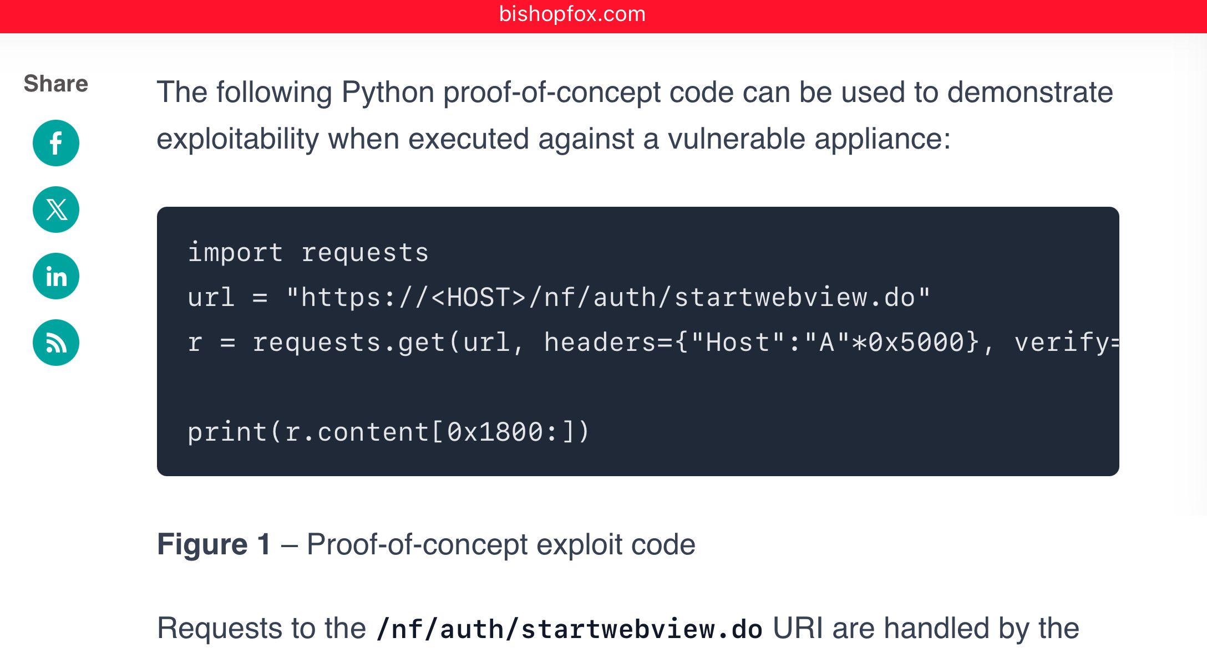Share article on Facebook
The image size is (1207, 653).
(56, 143)
